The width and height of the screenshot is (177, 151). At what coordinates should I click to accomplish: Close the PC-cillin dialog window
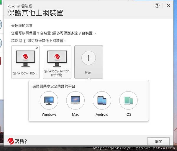(x=168, y=5)
